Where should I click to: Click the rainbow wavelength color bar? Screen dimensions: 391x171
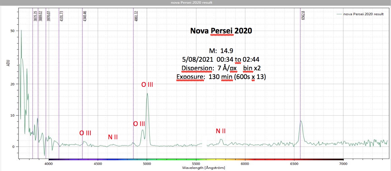tap(196, 159)
